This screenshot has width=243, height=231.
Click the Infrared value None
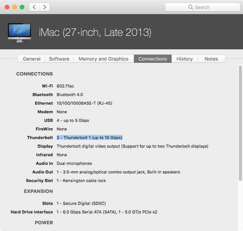[62, 155]
